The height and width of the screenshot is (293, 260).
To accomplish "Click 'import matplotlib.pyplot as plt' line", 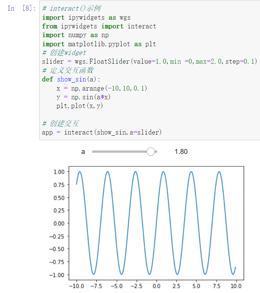I will (99, 44).
